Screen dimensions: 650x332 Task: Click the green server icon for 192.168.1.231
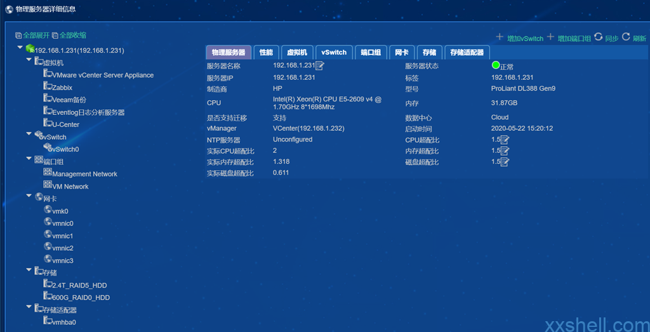30,49
